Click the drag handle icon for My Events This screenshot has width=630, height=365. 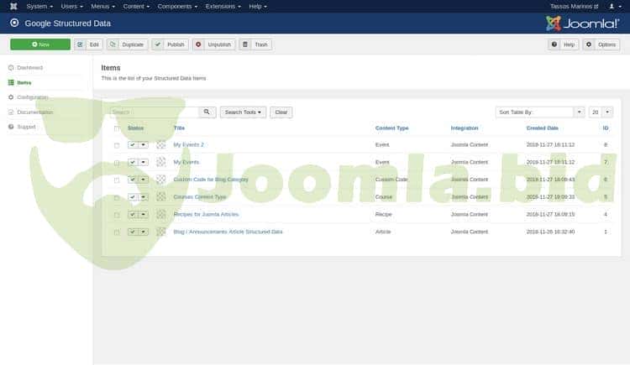(x=160, y=162)
